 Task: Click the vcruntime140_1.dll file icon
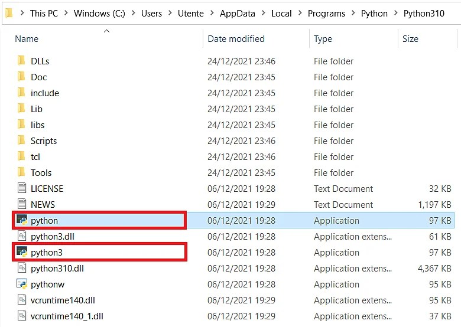[x=22, y=316]
